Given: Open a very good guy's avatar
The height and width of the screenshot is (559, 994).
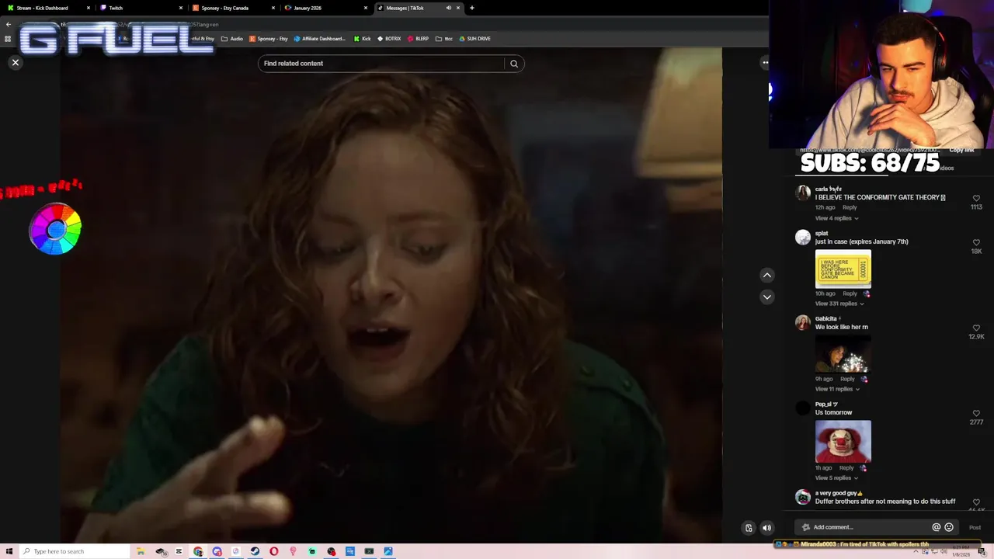Looking at the screenshot, I should (803, 497).
